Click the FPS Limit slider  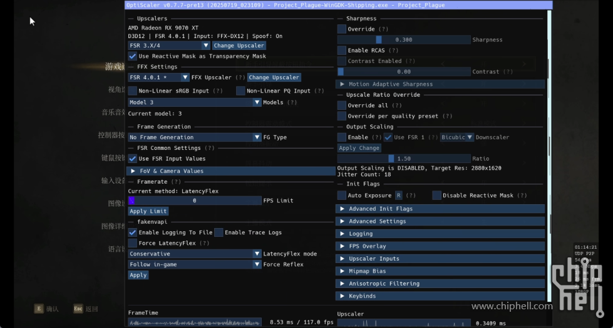194,201
